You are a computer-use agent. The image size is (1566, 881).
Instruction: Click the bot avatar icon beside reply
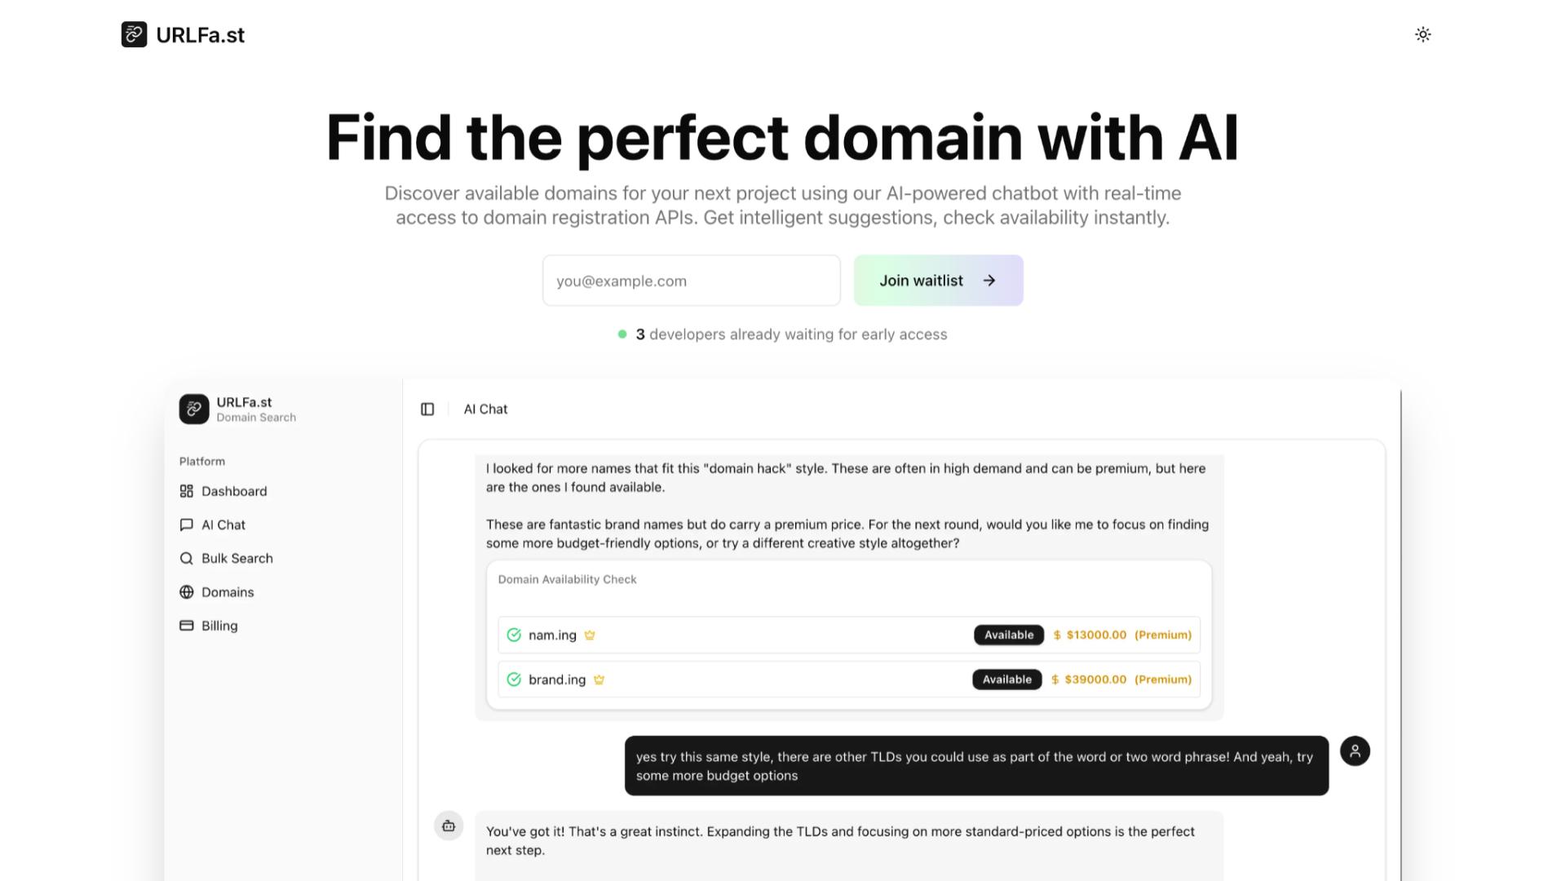[x=449, y=826]
